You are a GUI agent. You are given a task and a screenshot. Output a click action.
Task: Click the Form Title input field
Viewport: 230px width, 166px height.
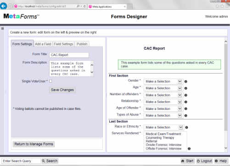(69, 55)
